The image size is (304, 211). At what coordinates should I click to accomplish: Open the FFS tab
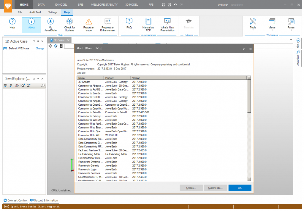(151, 5)
